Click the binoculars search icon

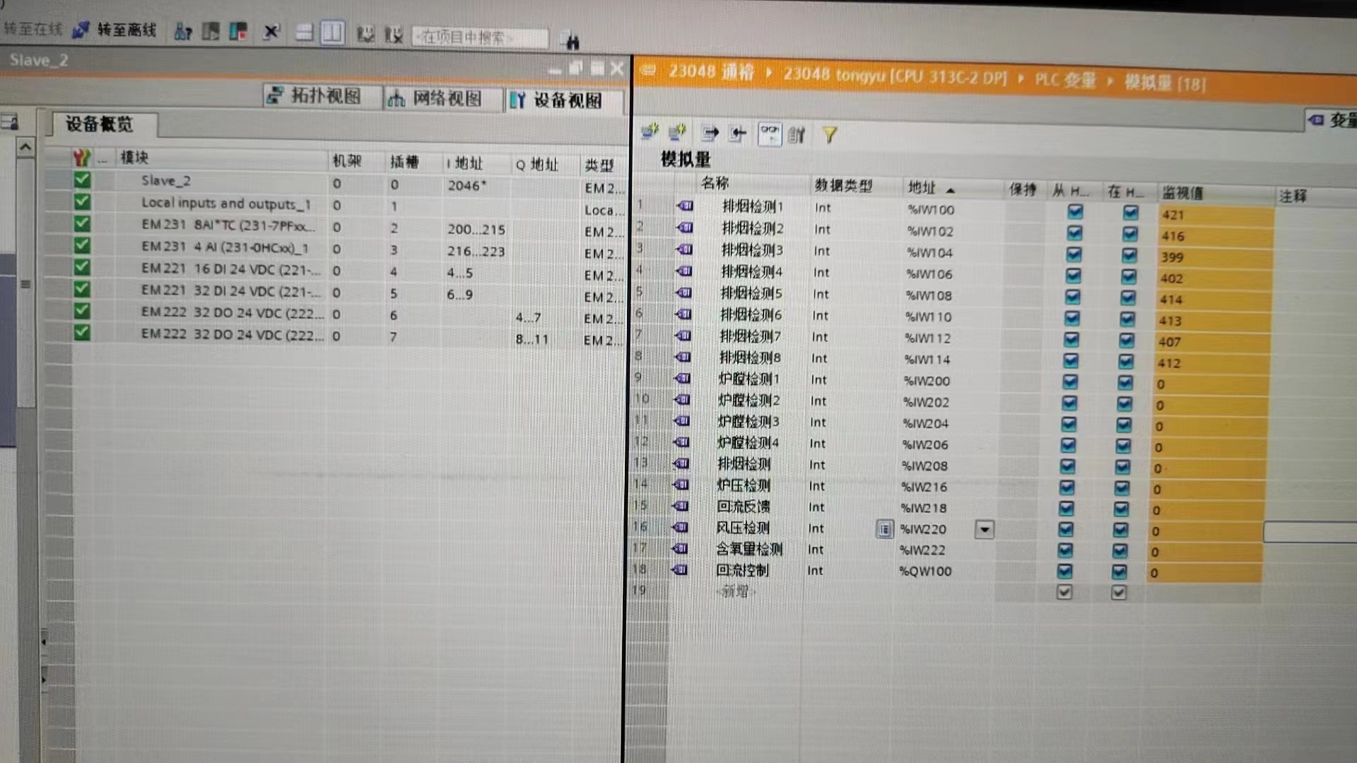(571, 41)
